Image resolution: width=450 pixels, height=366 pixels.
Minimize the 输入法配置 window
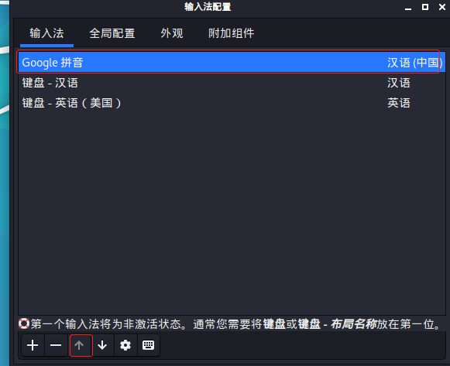[408, 7]
